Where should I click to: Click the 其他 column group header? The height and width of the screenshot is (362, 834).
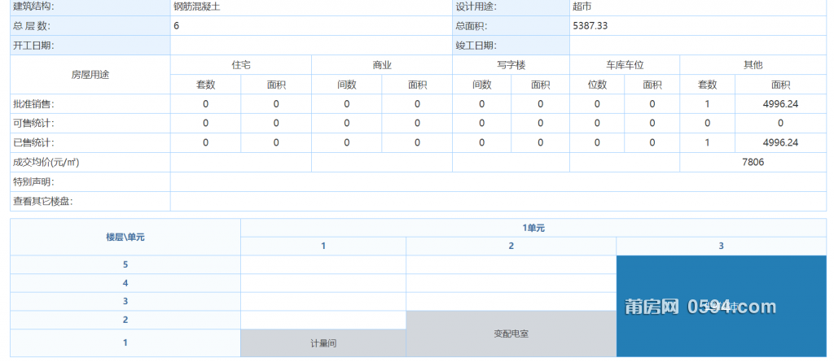tap(753, 65)
